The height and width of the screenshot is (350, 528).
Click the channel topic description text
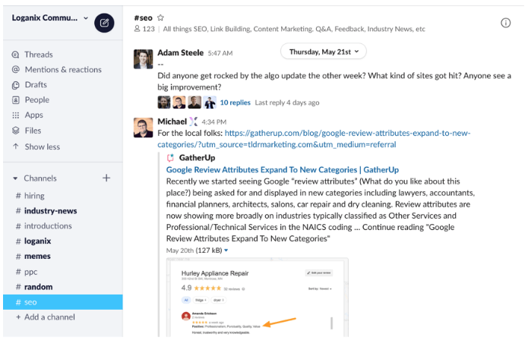click(294, 29)
